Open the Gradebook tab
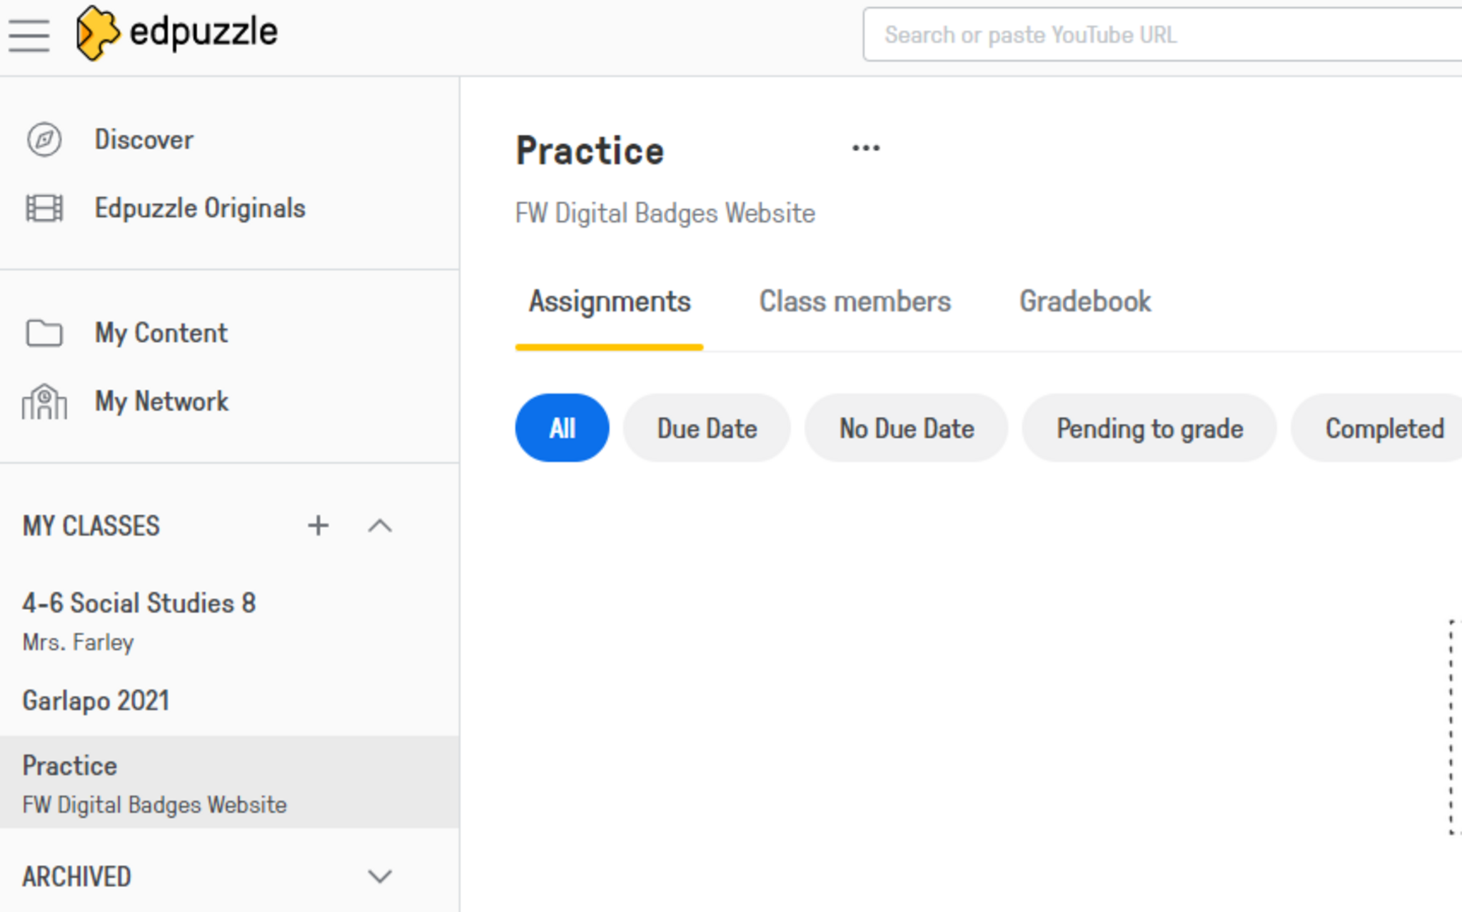 tap(1084, 302)
